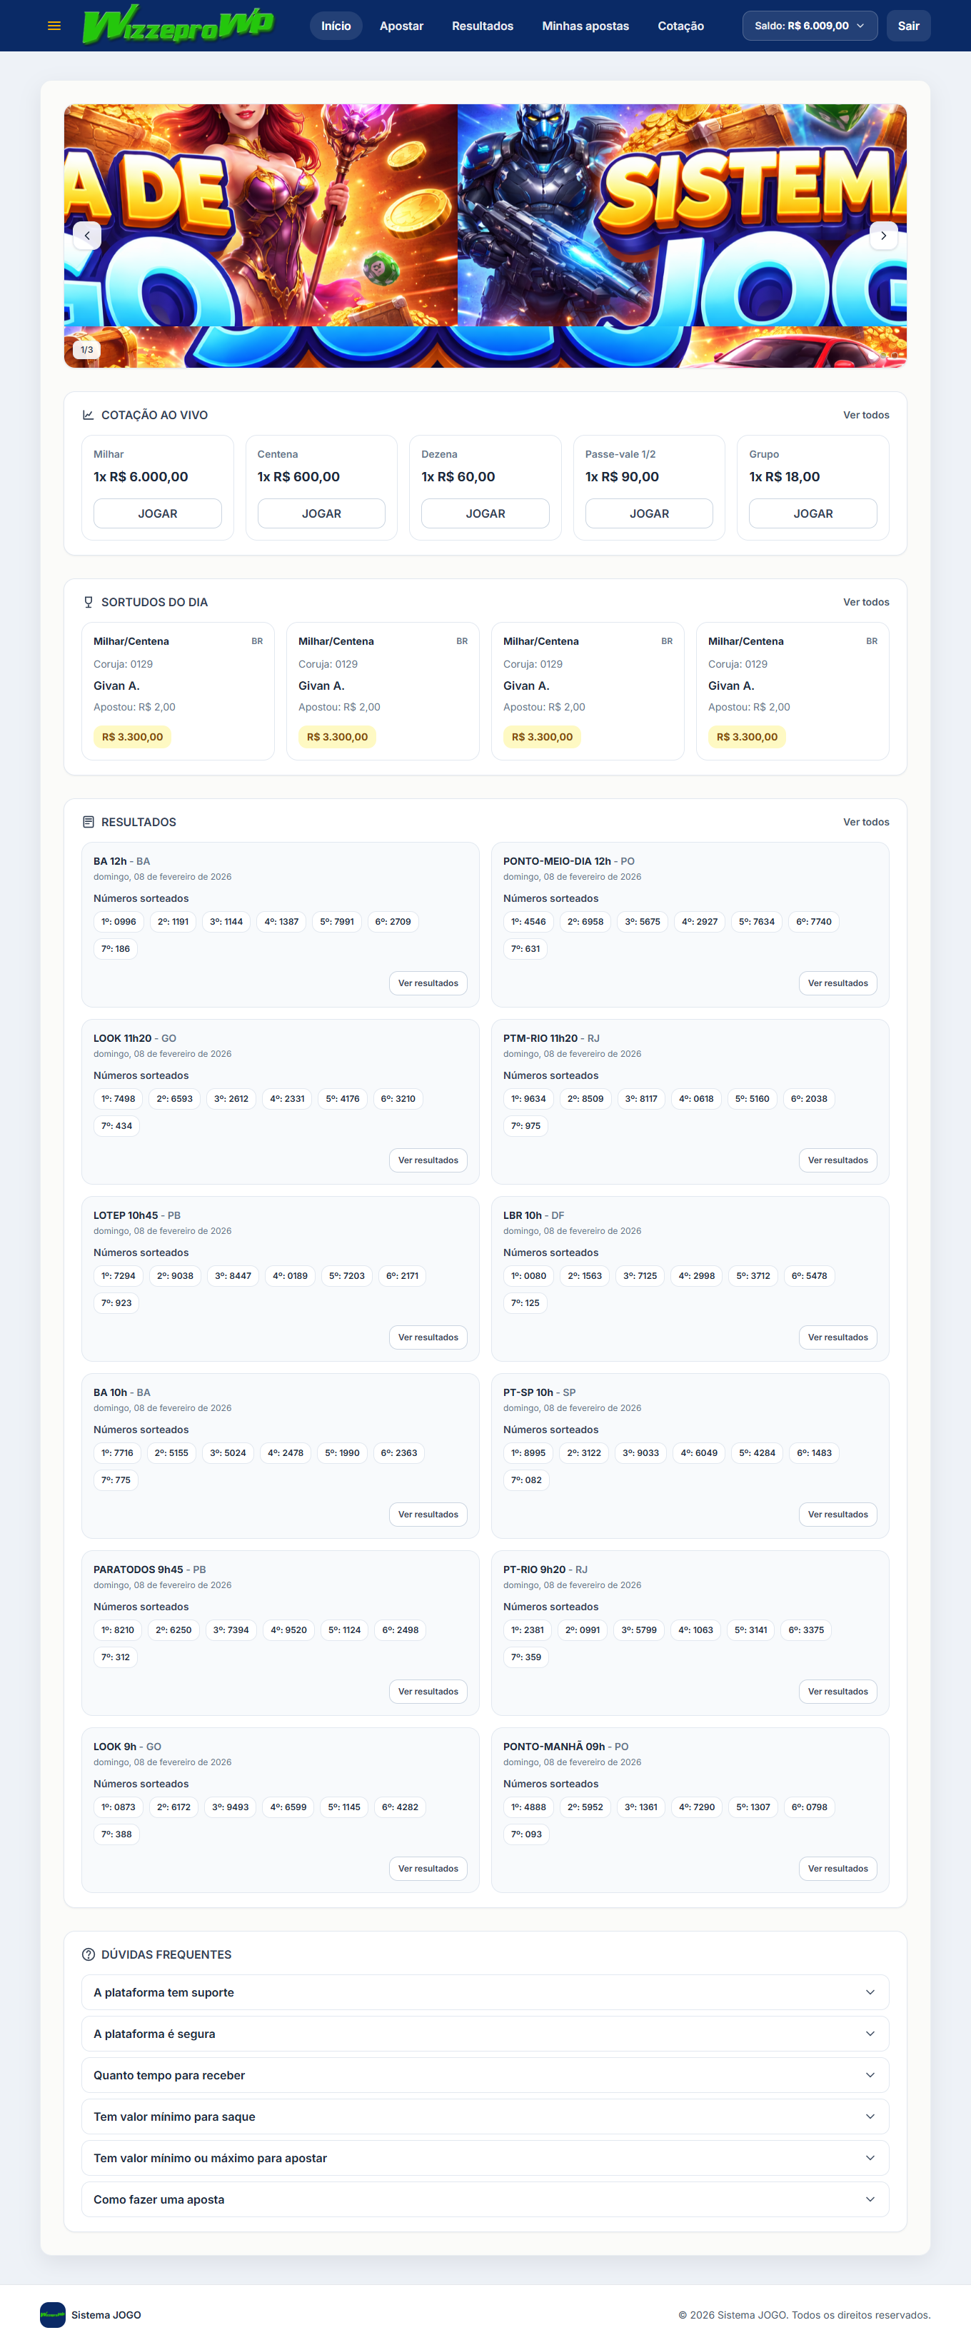This screenshot has width=971, height=2345.
Task: Click the Sair logout button
Action: click(x=908, y=26)
